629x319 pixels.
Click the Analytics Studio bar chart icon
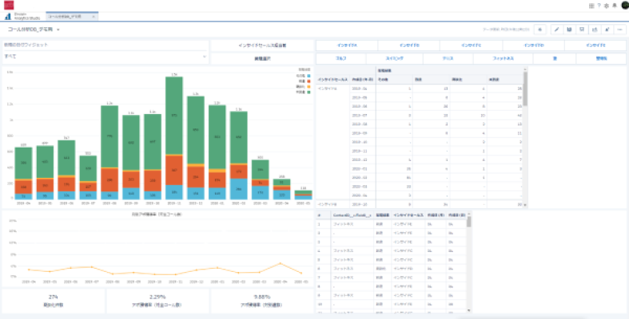point(7,15)
